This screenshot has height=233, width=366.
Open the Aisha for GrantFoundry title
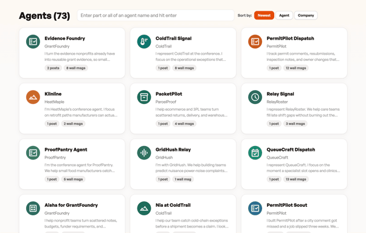point(71,205)
